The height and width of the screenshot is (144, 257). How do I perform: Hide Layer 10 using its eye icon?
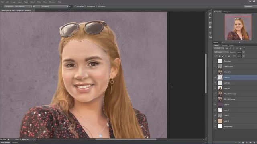coord(215,88)
